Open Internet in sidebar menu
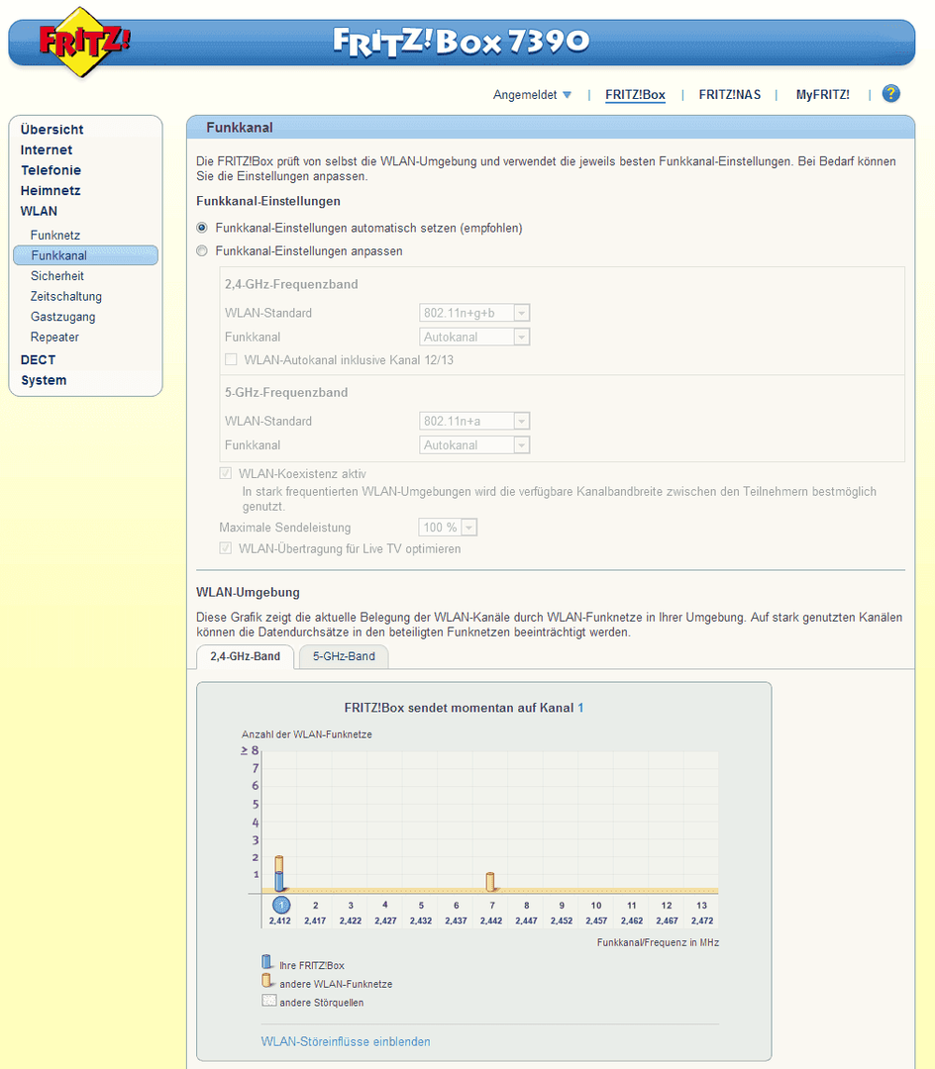Screen dimensions: 935x1069 (47, 150)
